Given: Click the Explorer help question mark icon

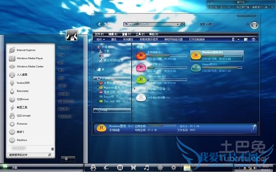Looking at the screenshot, I should click(x=253, y=39).
